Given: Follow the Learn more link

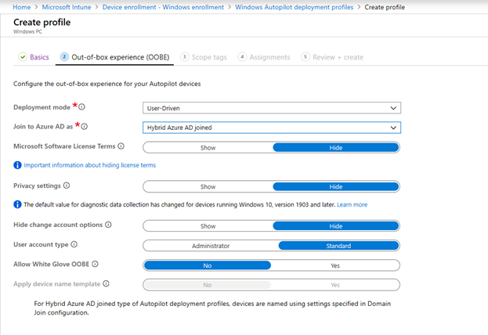Looking at the screenshot, I should pyautogui.click(x=352, y=205).
